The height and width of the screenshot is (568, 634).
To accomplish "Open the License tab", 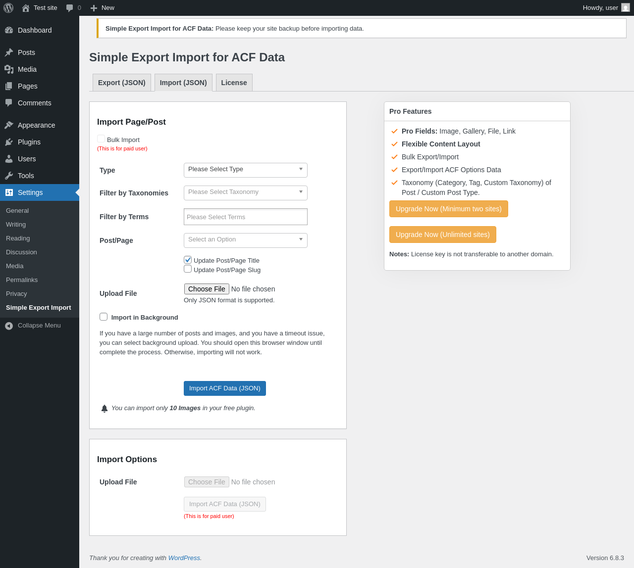I will (234, 83).
